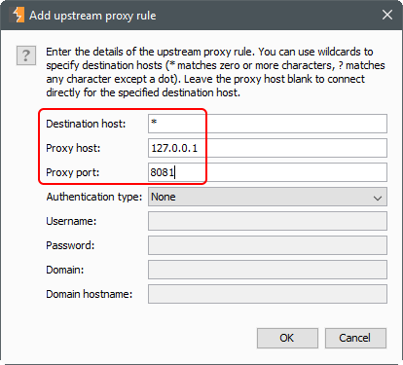
Task: Click the Proxy host field with 127.0.0.1
Action: click(268, 148)
